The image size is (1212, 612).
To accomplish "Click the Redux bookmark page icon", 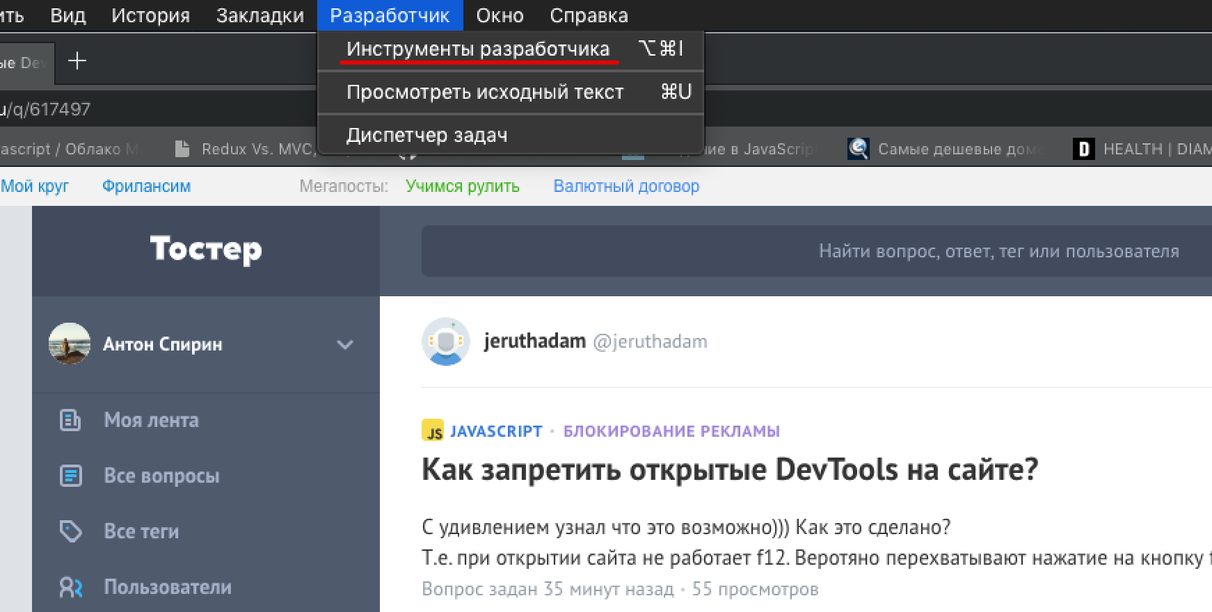I will pyautogui.click(x=182, y=149).
